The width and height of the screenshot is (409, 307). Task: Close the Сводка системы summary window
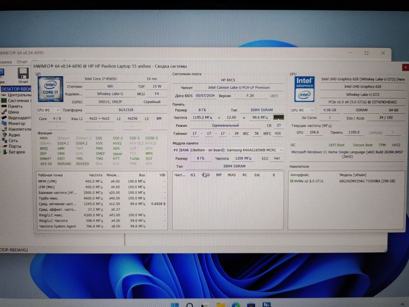coord(405,68)
